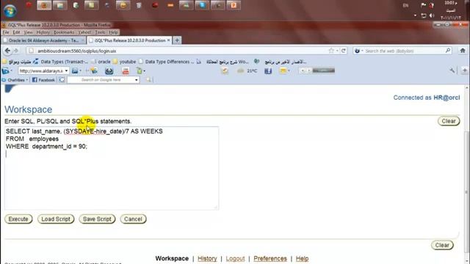This screenshot has width=470, height=264.
Task: Open the Facebook toolbar button in the Babylon toolbar
Action: tap(268, 71)
